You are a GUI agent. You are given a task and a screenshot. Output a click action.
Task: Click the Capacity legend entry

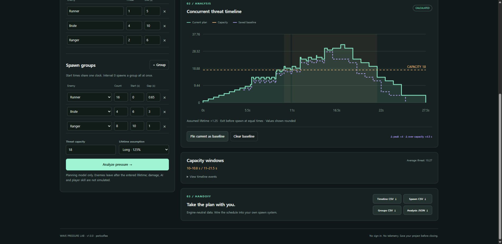click(x=220, y=22)
